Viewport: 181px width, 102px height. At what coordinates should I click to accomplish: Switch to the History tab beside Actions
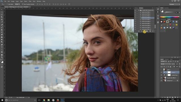click(136, 8)
